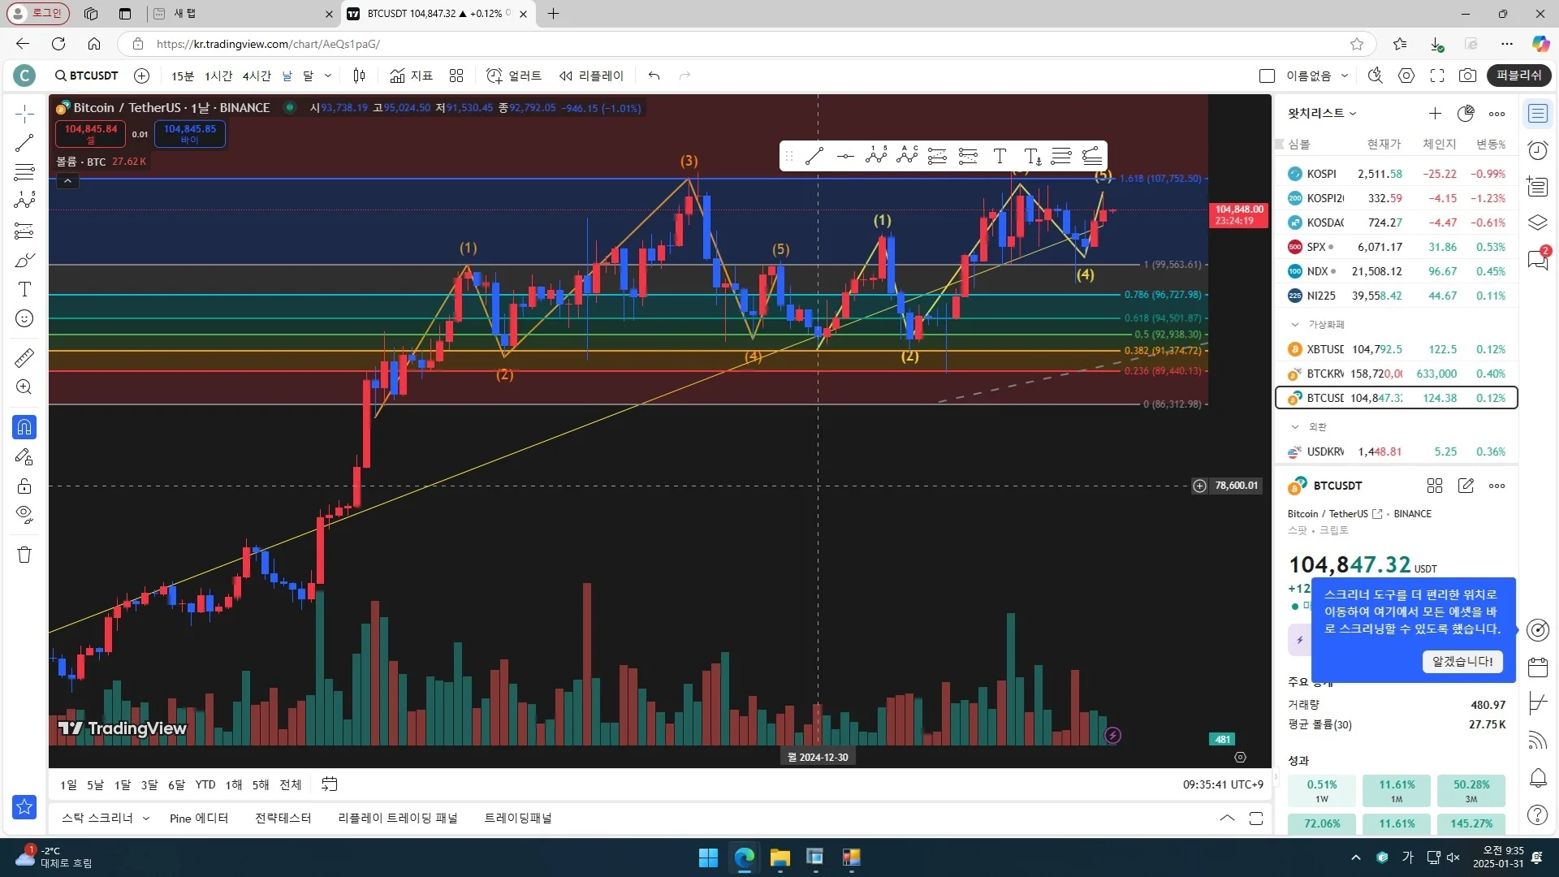Viewport: 1559px width, 877px height.
Task: Toggle lock all drawings icon
Action: click(x=24, y=486)
